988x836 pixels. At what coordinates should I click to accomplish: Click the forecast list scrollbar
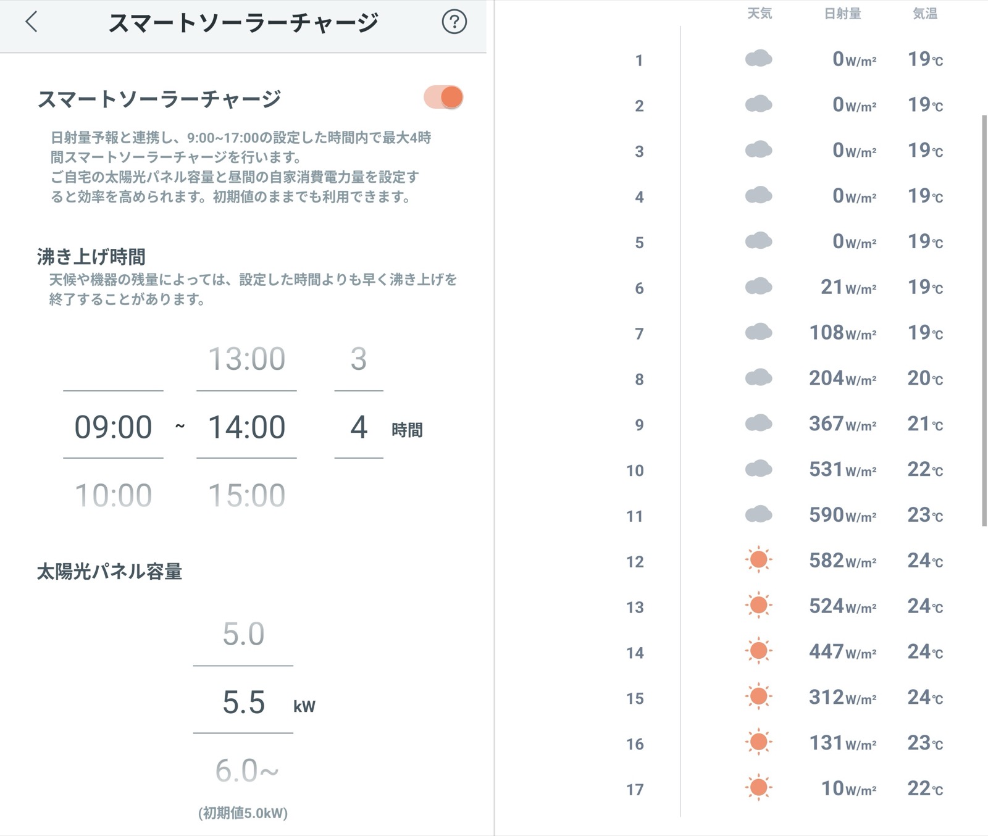[984, 320]
